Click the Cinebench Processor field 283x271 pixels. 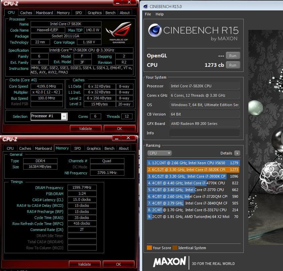[204, 86]
